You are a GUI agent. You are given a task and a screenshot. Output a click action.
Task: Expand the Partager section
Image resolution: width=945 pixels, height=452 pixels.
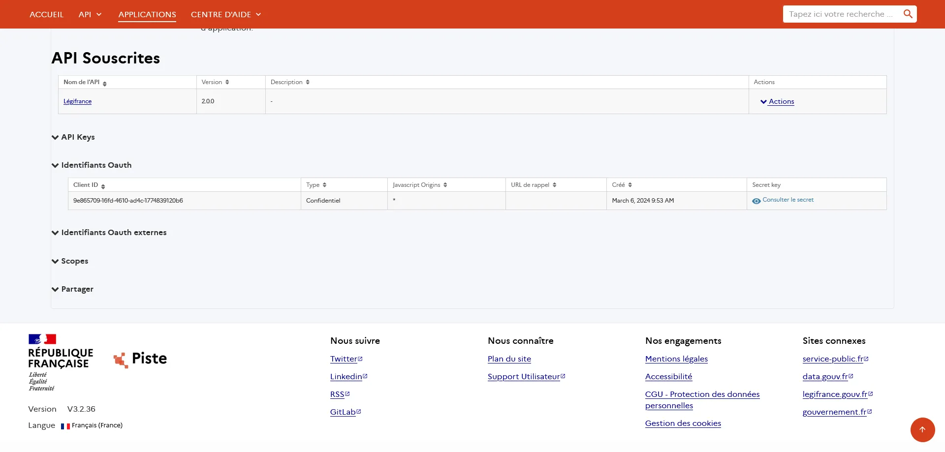click(x=73, y=289)
